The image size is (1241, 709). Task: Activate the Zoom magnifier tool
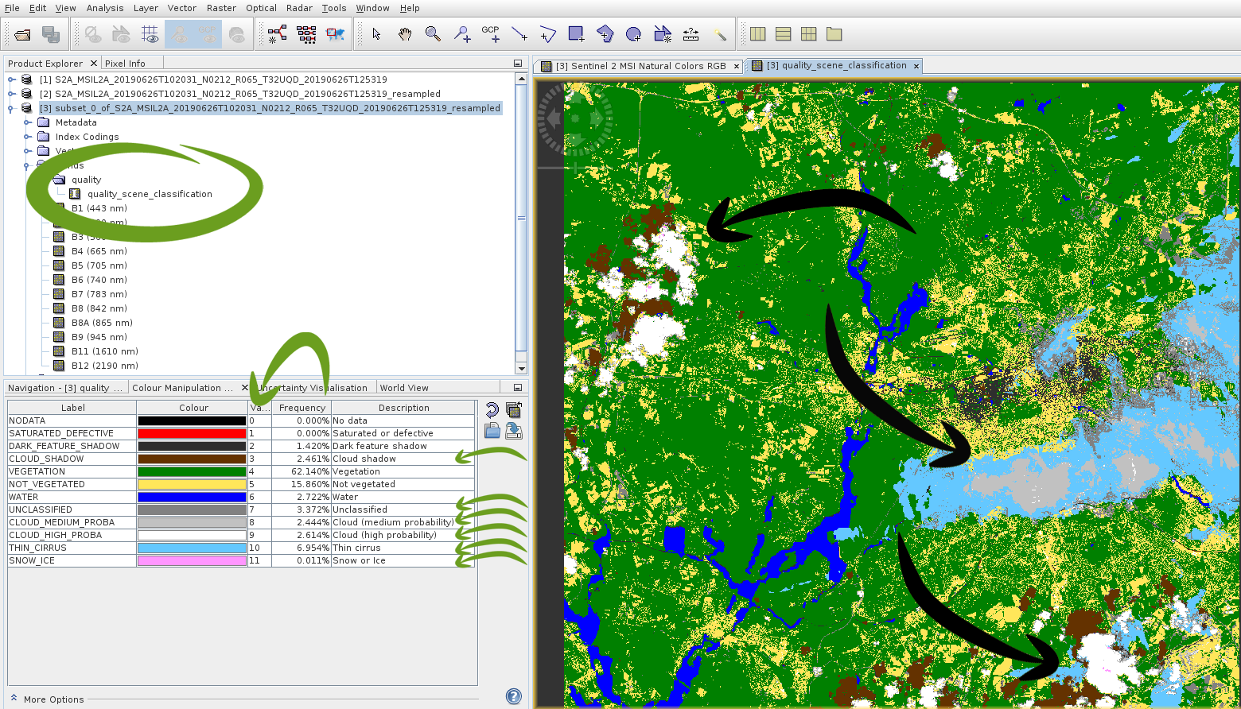pos(433,34)
